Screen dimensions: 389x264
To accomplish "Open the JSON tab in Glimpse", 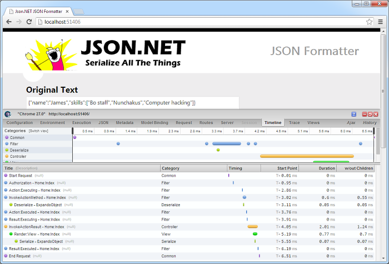I will [x=103, y=123].
